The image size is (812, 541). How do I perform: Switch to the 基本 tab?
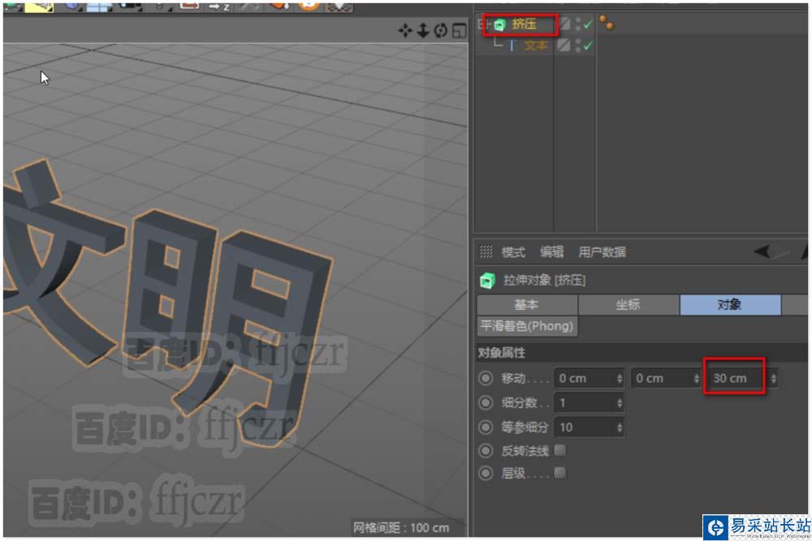(527, 305)
